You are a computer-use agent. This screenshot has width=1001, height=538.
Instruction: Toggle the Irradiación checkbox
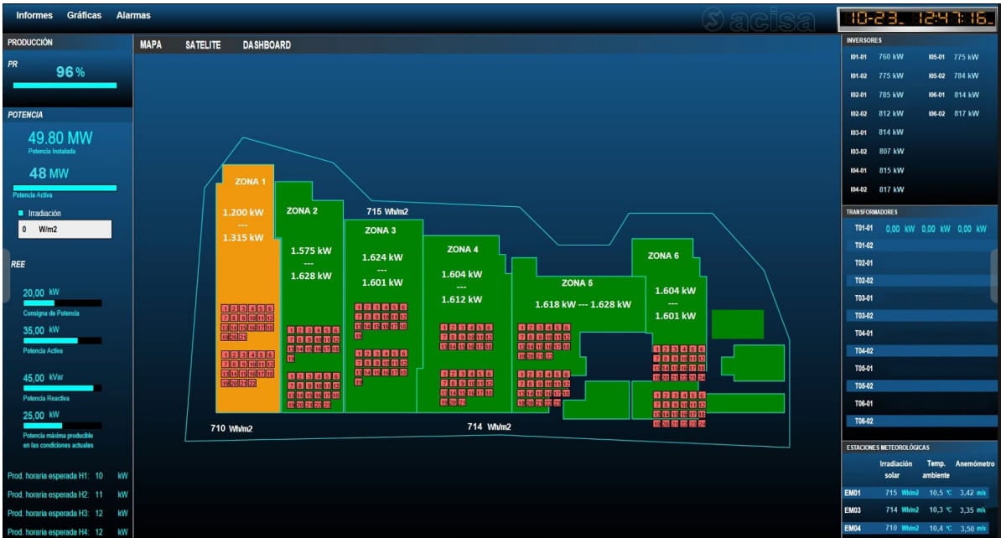point(21,213)
